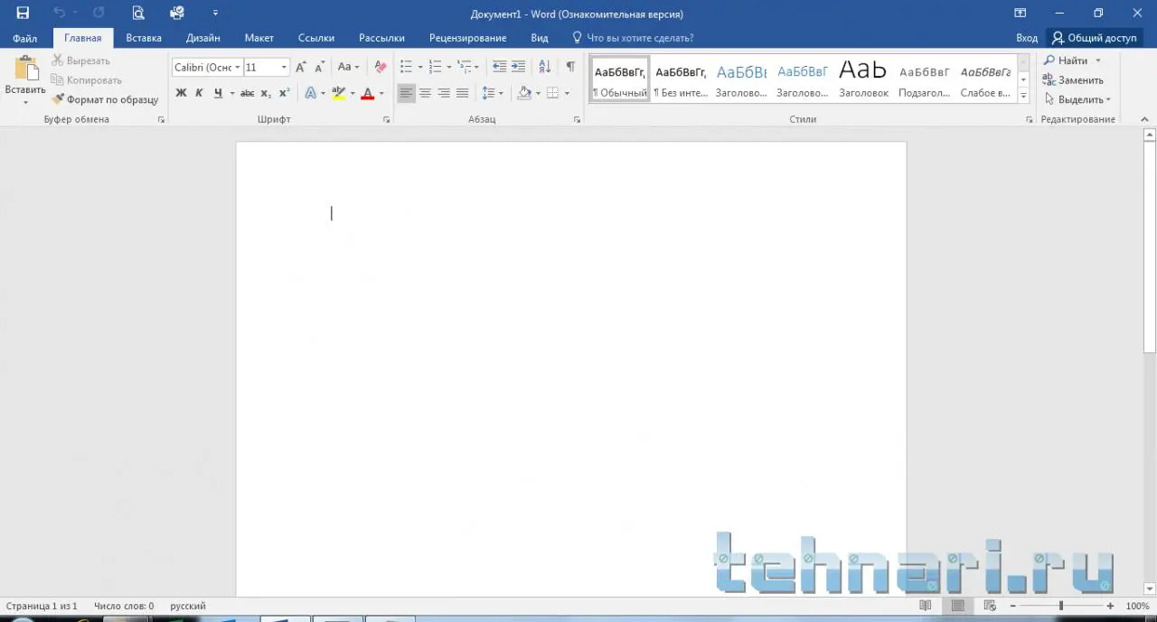1157x622 pixels.
Task: Open the Aa change case dropdown
Action: (x=348, y=67)
